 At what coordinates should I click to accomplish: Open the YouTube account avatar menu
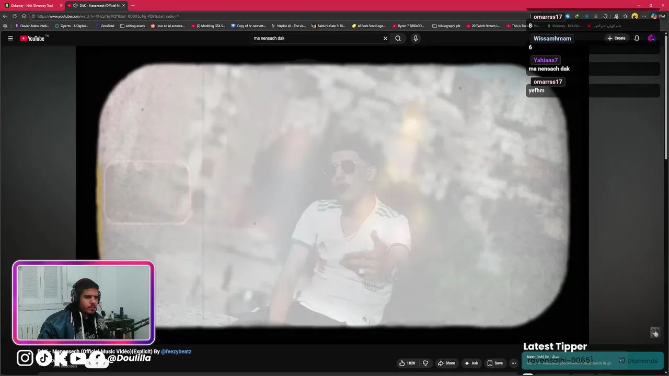pyautogui.click(x=651, y=38)
